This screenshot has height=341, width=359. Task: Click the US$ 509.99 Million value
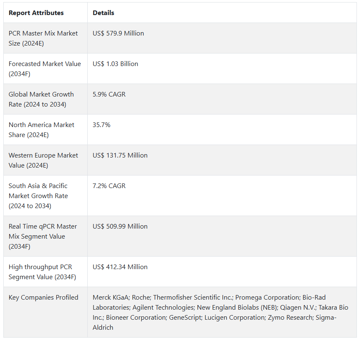[120, 226]
